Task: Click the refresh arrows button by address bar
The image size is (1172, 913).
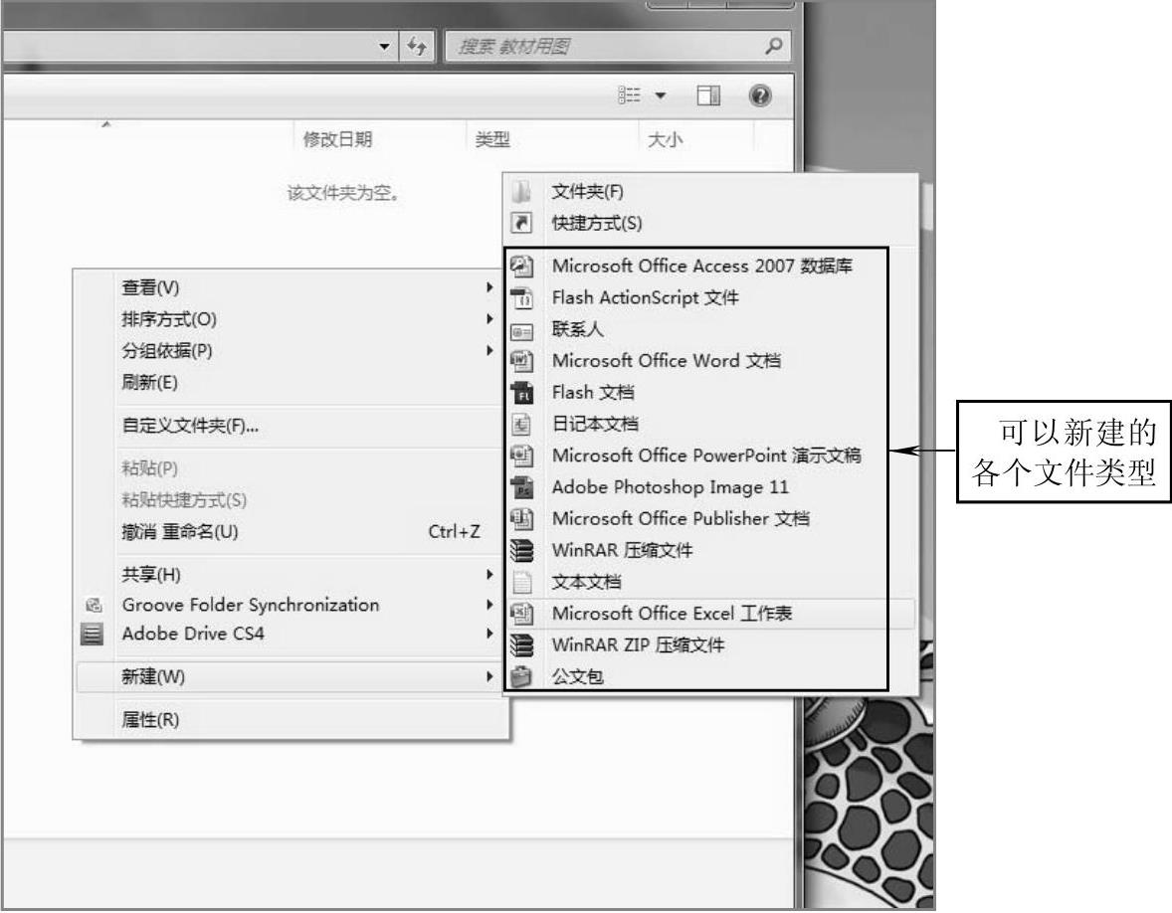Action: click(x=417, y=47)
